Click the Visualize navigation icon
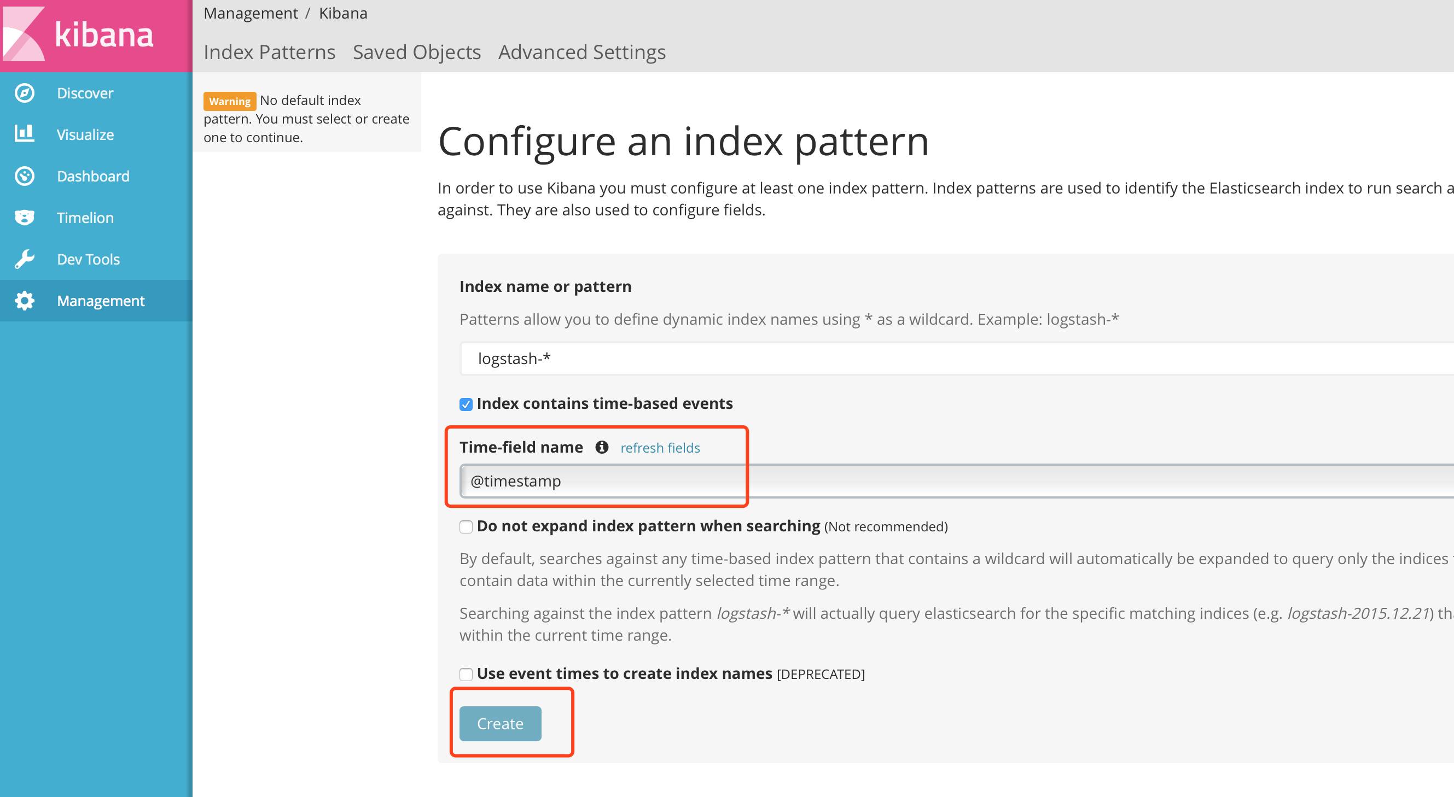 click(x=26, y=134)
